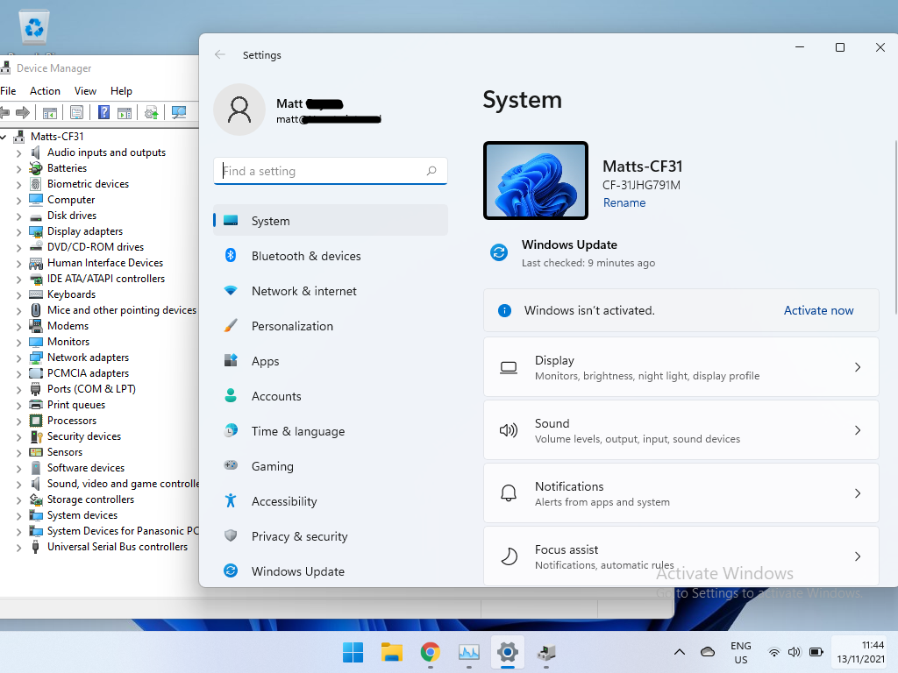This screenshot has width=898, height=673.
Task: Open File Explorer from the taskbar
Action: [x=392, y=652]
